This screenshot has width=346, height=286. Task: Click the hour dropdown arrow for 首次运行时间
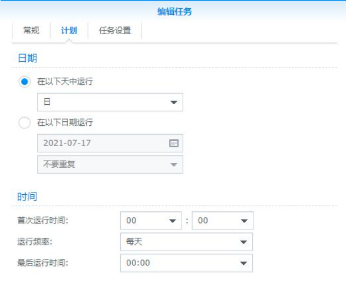pyautogui.click(x=172, y=221)
